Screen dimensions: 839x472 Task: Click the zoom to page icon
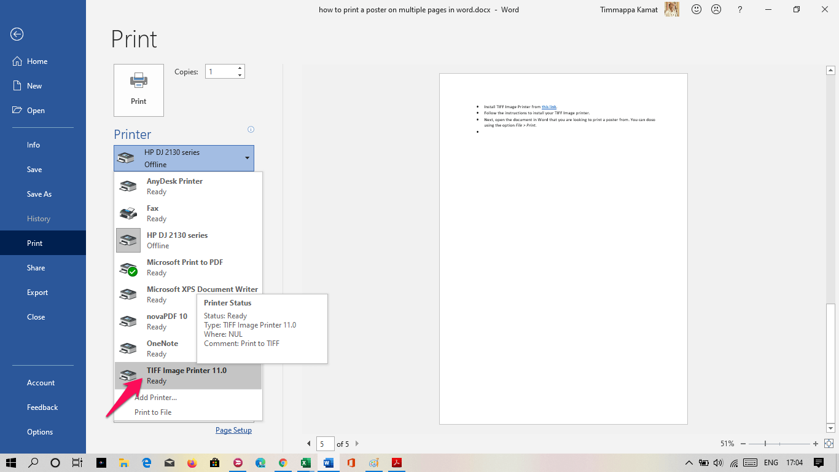[829, 443]
